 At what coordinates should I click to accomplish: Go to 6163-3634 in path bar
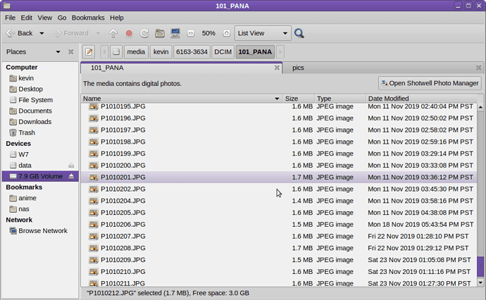192,51
